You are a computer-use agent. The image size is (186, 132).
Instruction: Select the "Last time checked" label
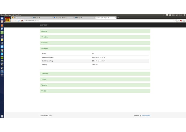(48, 57)
